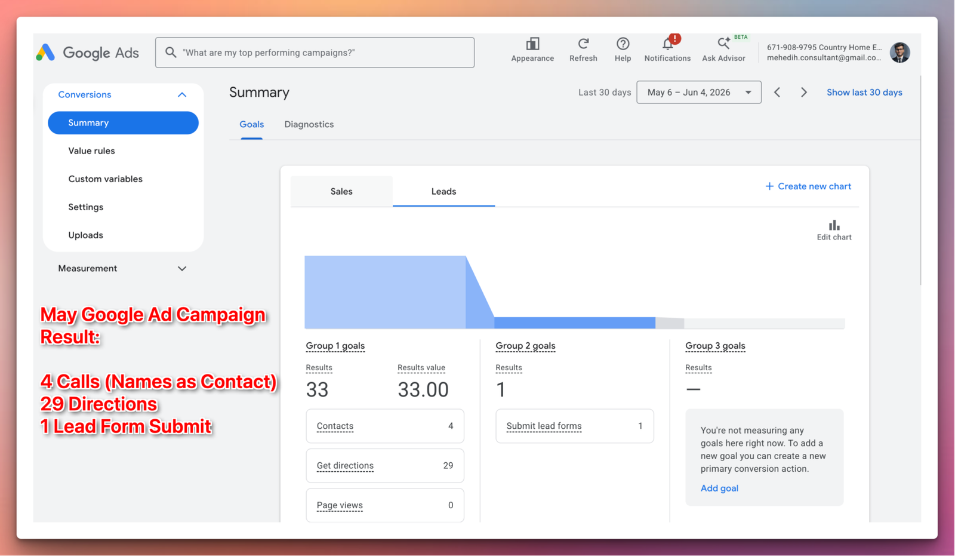Open the Submit lead forms row

pyautogui.click(x=575, y=426)
